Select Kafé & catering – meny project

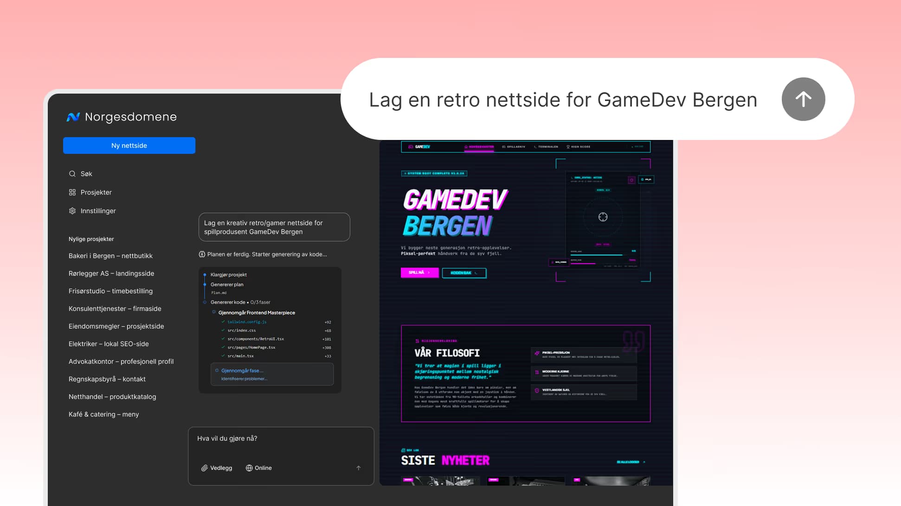tap(103, 414)
